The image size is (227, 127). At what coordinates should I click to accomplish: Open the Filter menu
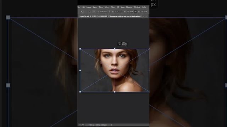pos(113,7)
